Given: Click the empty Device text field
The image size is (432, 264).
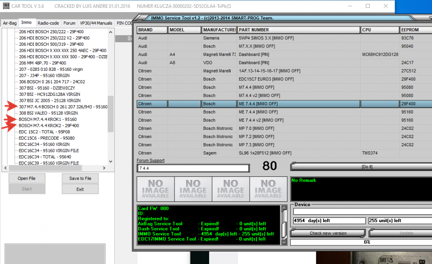Looking at the screenshot, I should 362,211.
